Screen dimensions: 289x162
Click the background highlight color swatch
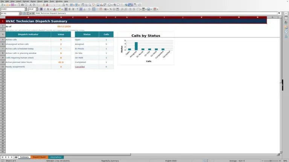[59, 9]
